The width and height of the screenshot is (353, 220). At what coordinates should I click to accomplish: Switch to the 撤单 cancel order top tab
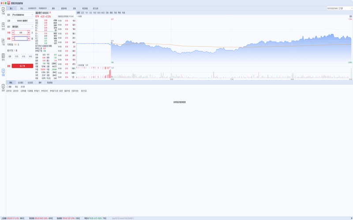(x=53, y=8)
